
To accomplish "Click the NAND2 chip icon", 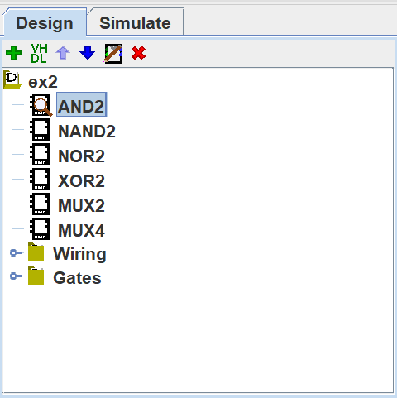I will pyautogui.click(x=41, y=130).
